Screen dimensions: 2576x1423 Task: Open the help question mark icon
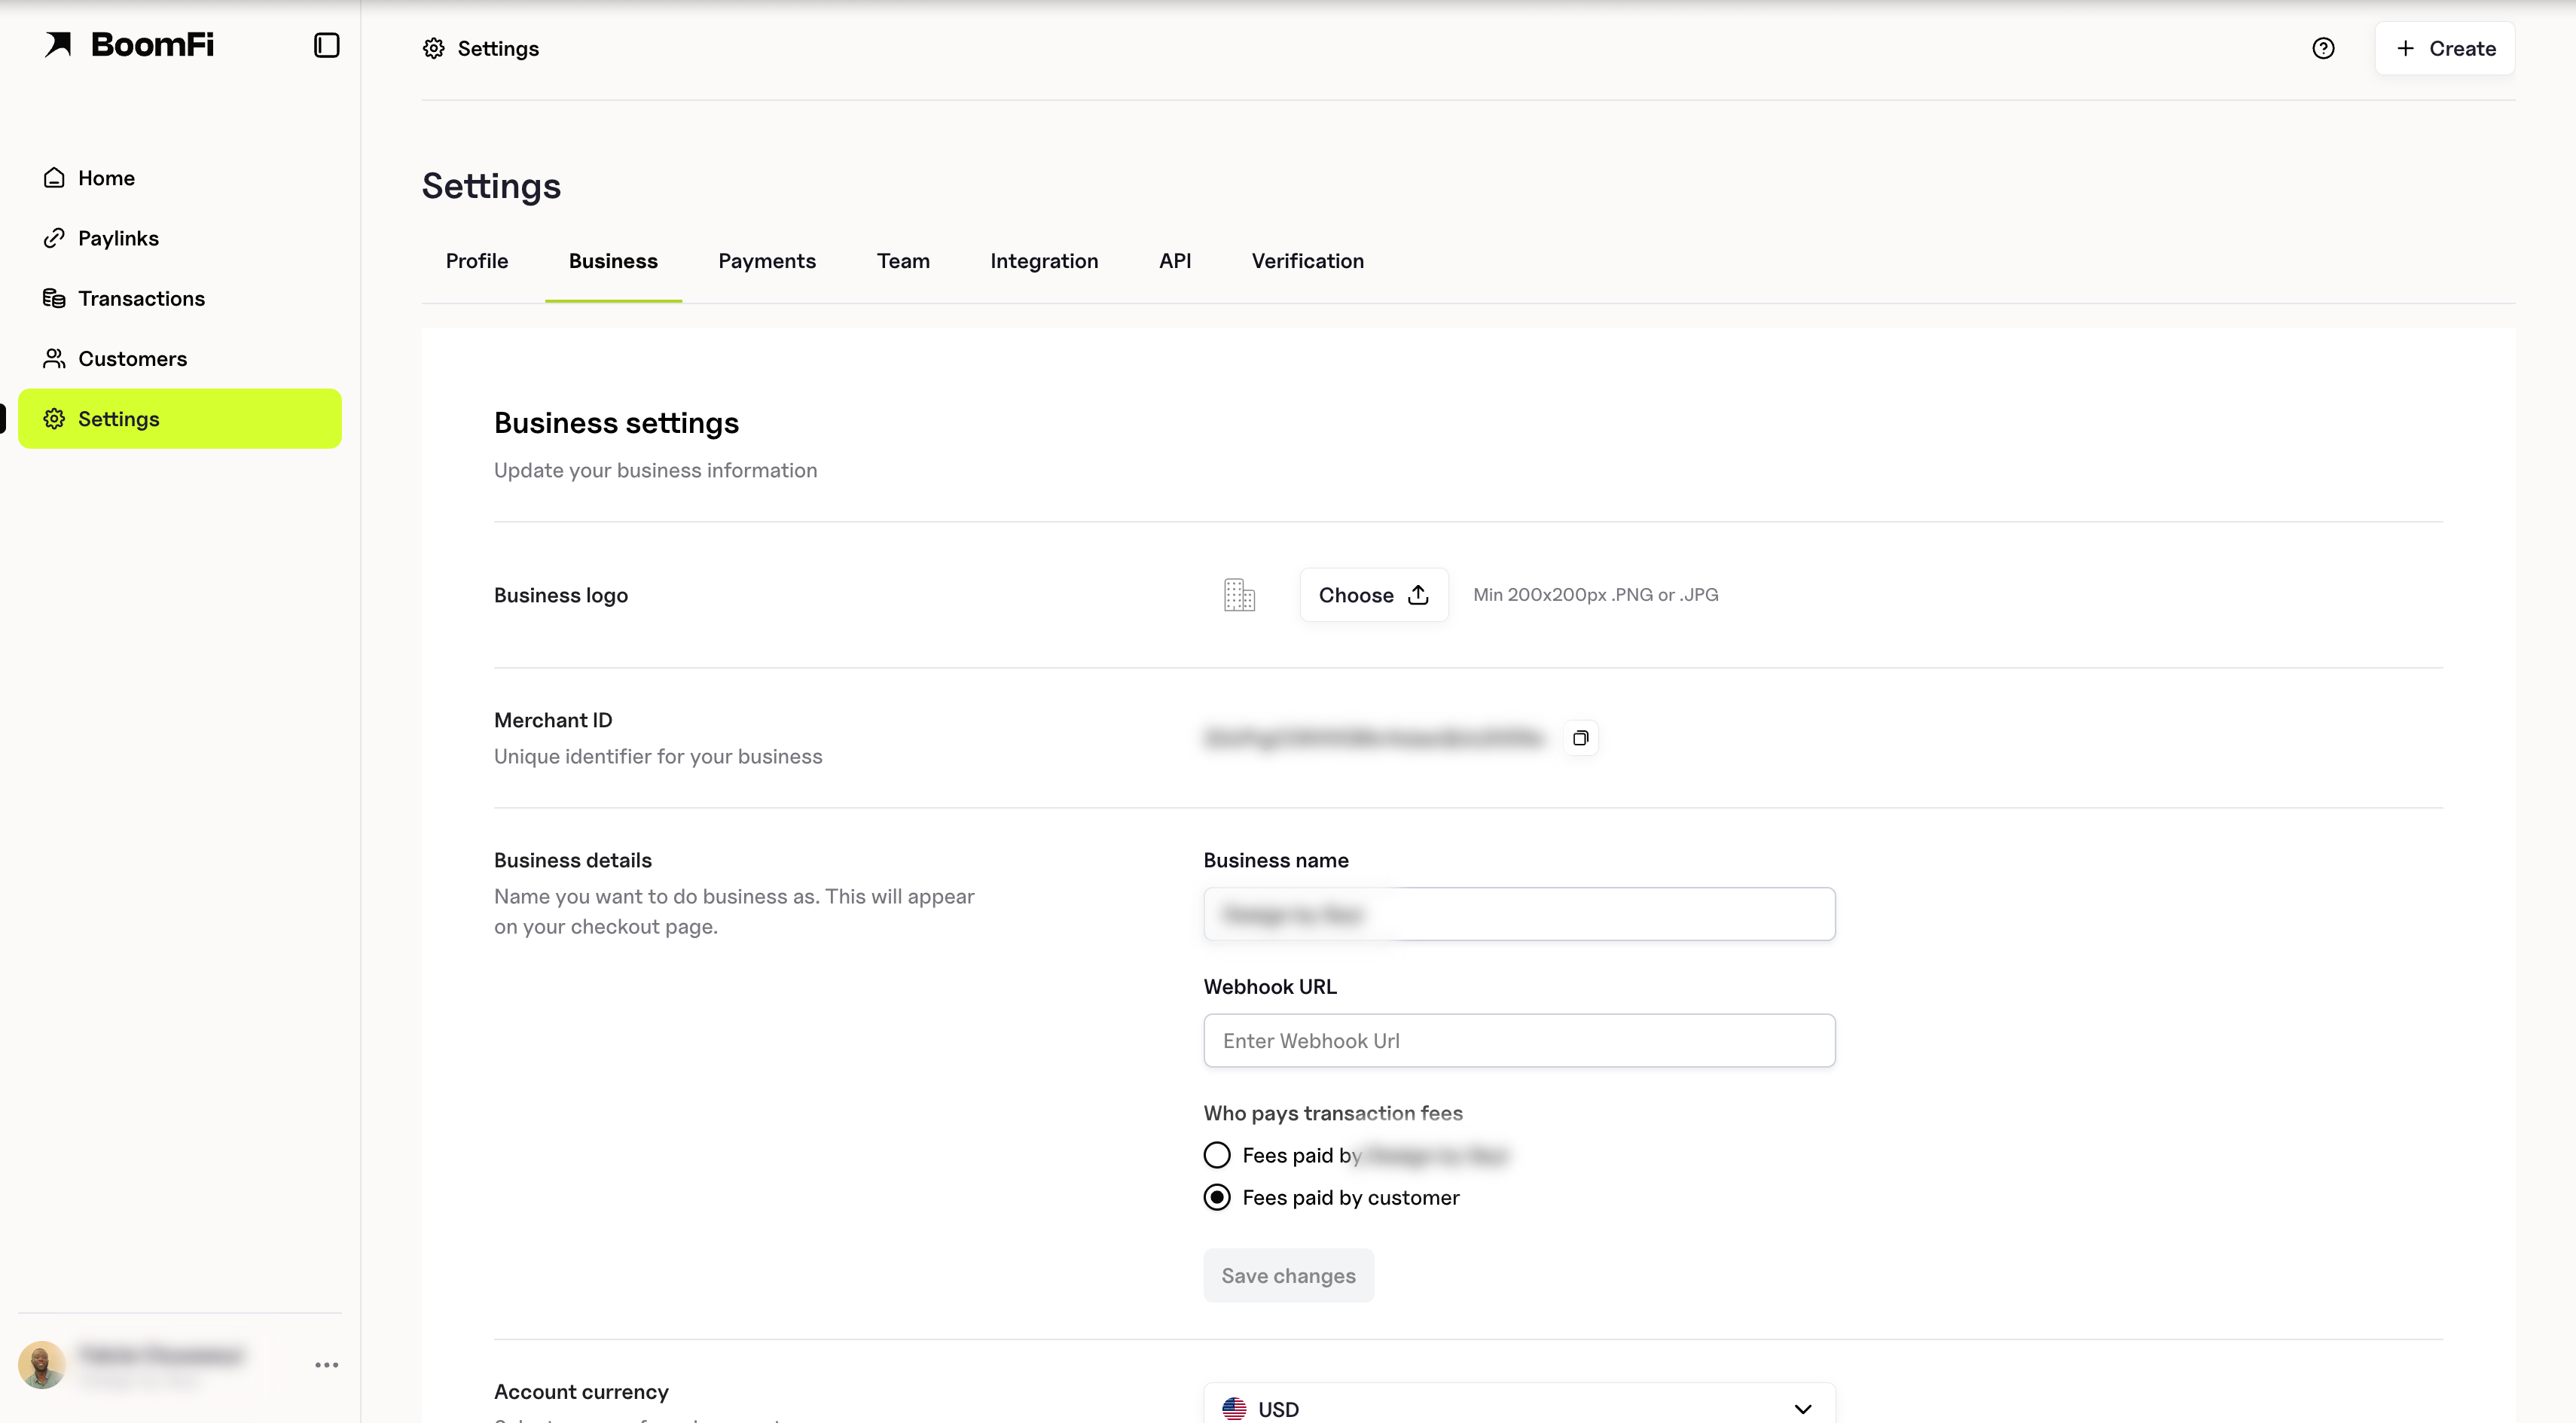[2323, 48]
